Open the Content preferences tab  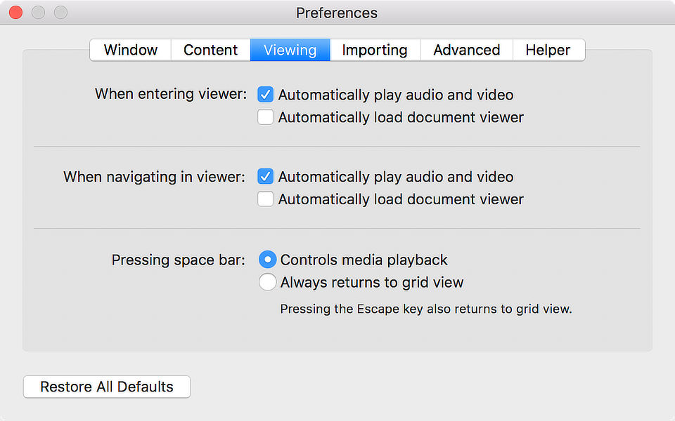(210, 50)
